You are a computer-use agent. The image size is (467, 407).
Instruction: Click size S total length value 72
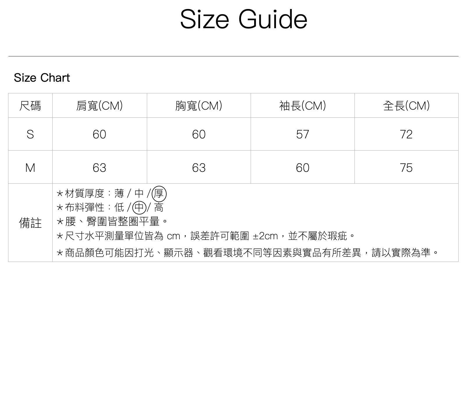point(406,134)
